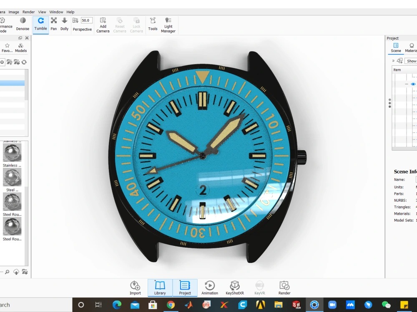Screen dimensions: 417x312
Task: Click the Perspective grid icon
Action: 75,20
